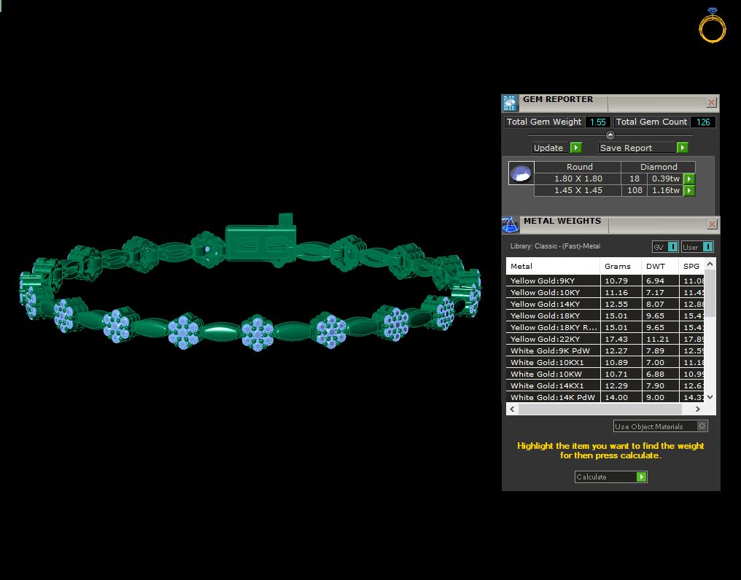
Task: Click the metal table scroll down arrow
Action: click(710, 397)
